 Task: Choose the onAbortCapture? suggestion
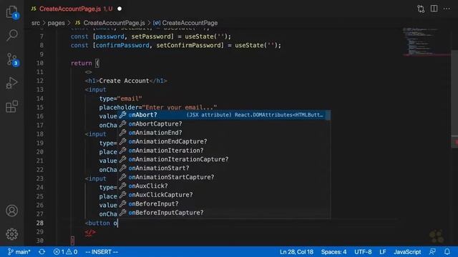coord(224,124)
